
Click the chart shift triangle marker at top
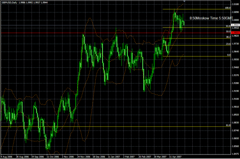[x=184, y=1]
